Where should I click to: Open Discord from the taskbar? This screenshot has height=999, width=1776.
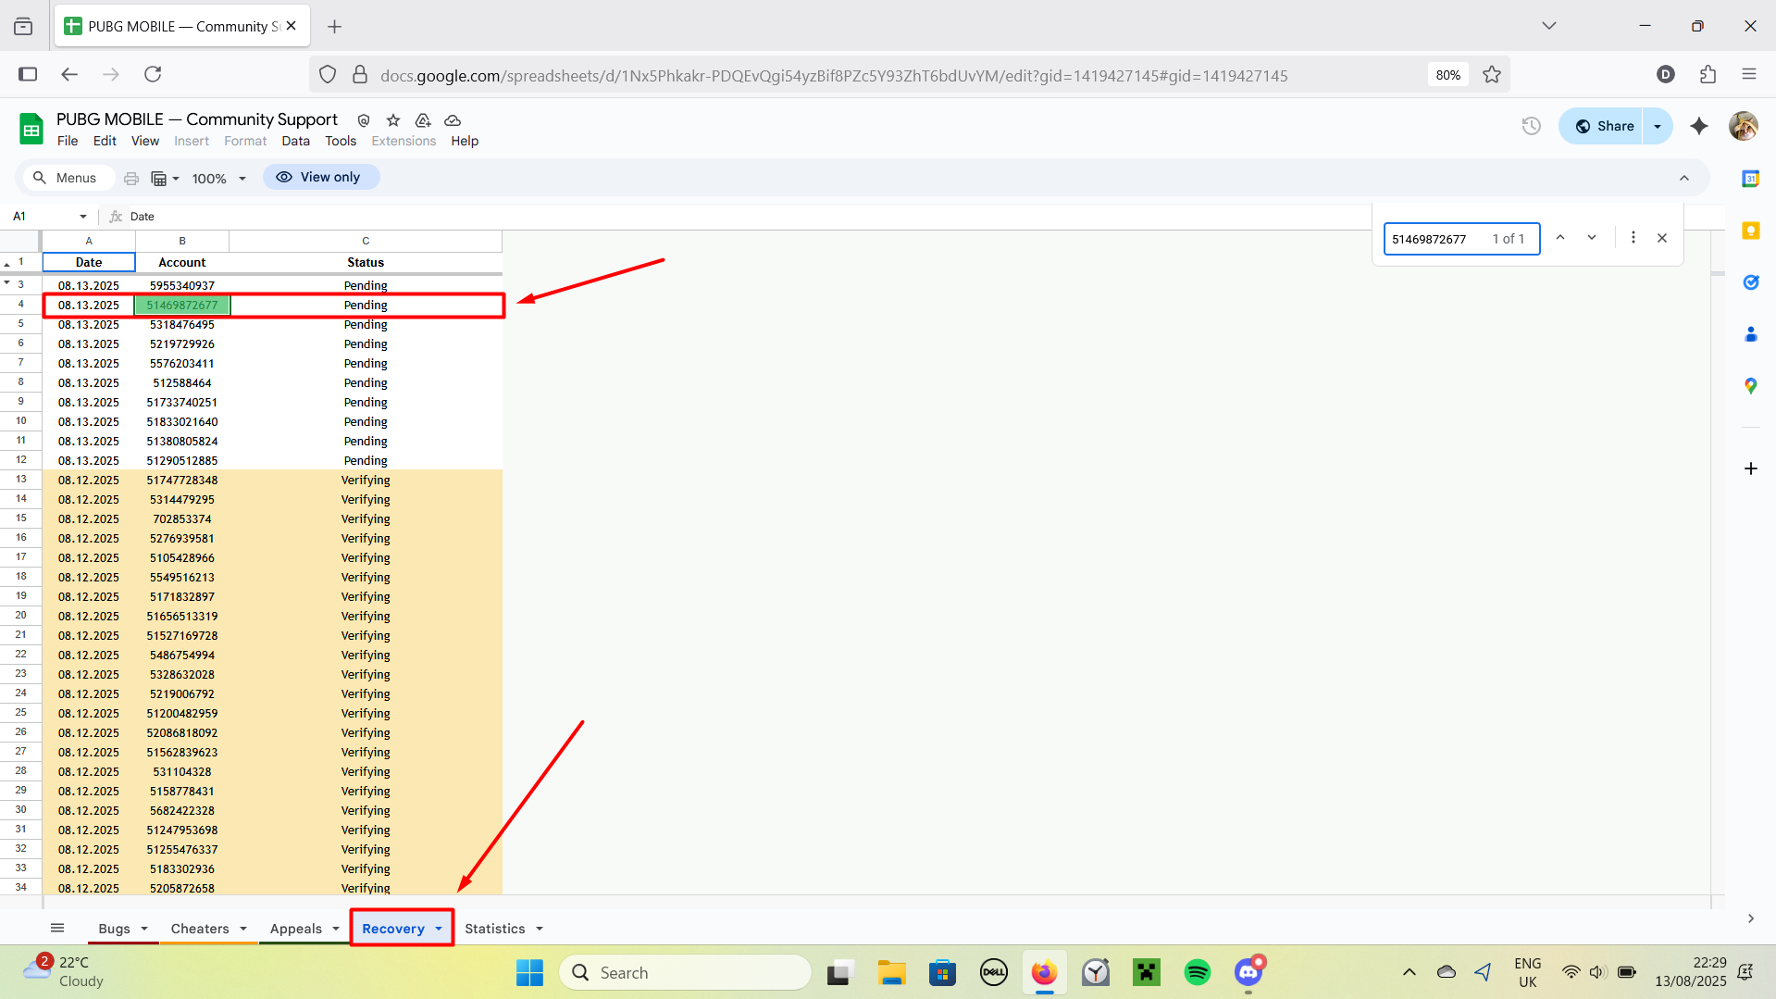click(1248, 972)
